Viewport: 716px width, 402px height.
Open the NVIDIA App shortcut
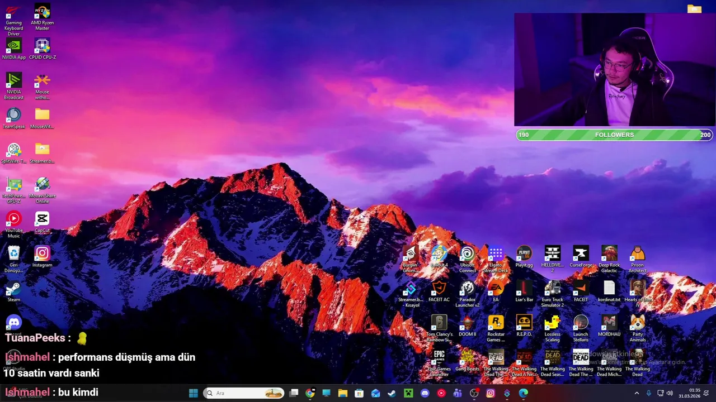tap(14, 49)
